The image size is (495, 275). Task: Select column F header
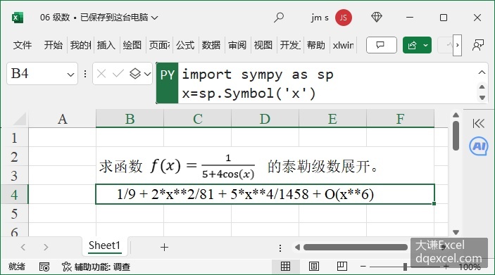tap(400, 119)
